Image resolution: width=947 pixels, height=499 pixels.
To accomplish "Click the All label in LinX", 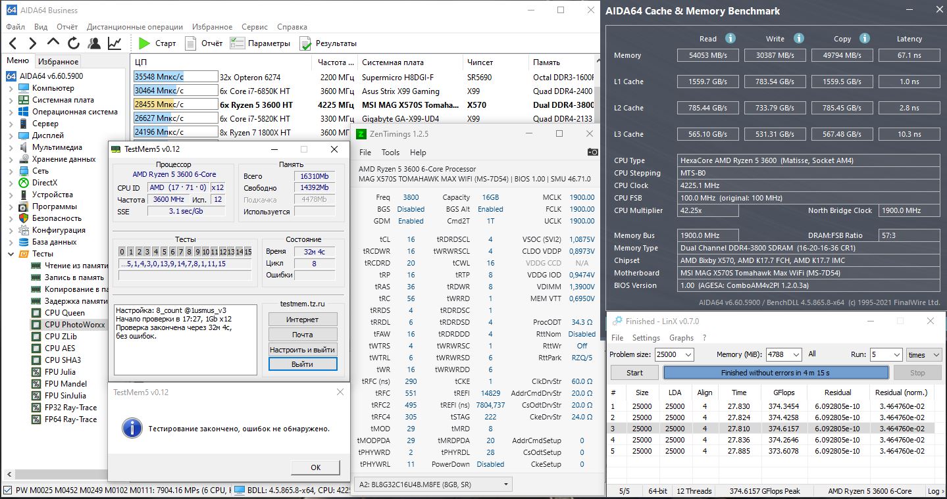I will [x=812, y=354].
